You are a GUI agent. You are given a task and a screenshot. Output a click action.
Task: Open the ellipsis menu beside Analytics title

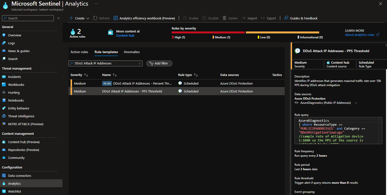pyautogui.click(x=96, y=4)
